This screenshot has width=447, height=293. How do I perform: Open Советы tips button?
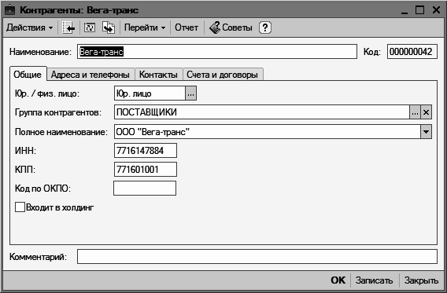[231, 27]
